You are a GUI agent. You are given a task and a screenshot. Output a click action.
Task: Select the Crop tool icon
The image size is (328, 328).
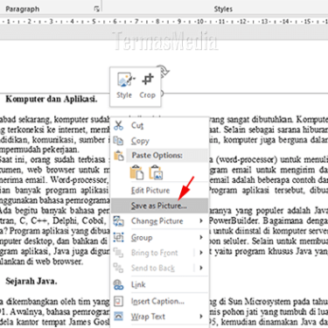pos(148,80)
